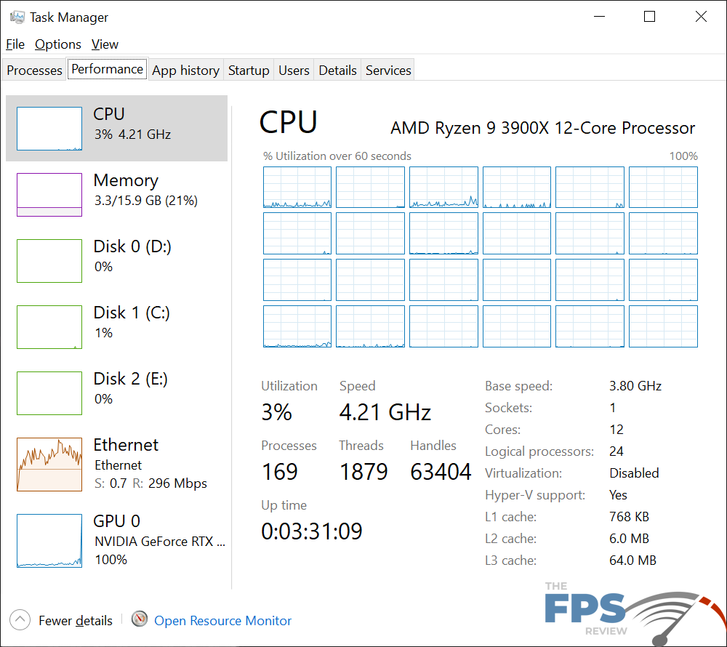Collapse view with Fewer details arrow
Screen dimensions: 727x647
click(20, 619)
